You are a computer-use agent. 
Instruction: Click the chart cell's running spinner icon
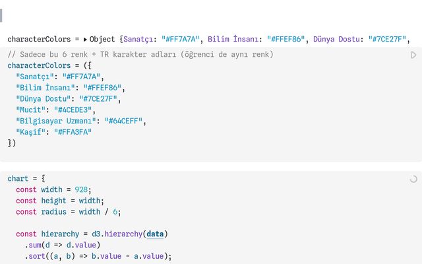coord(413,179)
